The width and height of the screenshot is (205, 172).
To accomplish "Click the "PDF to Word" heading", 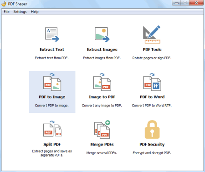I will (x=152, y=97).
